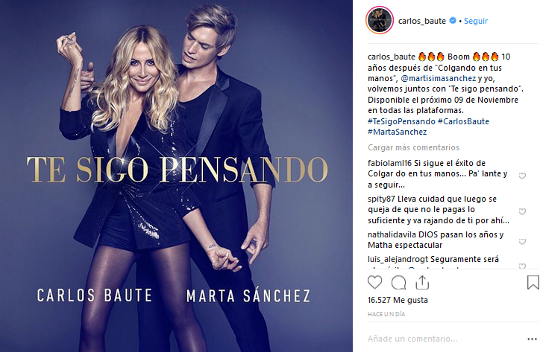Open the three-dot more options menu
This screenshot has width=540, height=352.
click(x=532, y=339)
